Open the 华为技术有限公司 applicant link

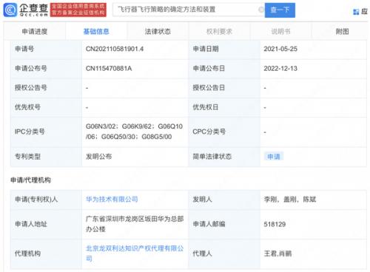tap(112, 199)
